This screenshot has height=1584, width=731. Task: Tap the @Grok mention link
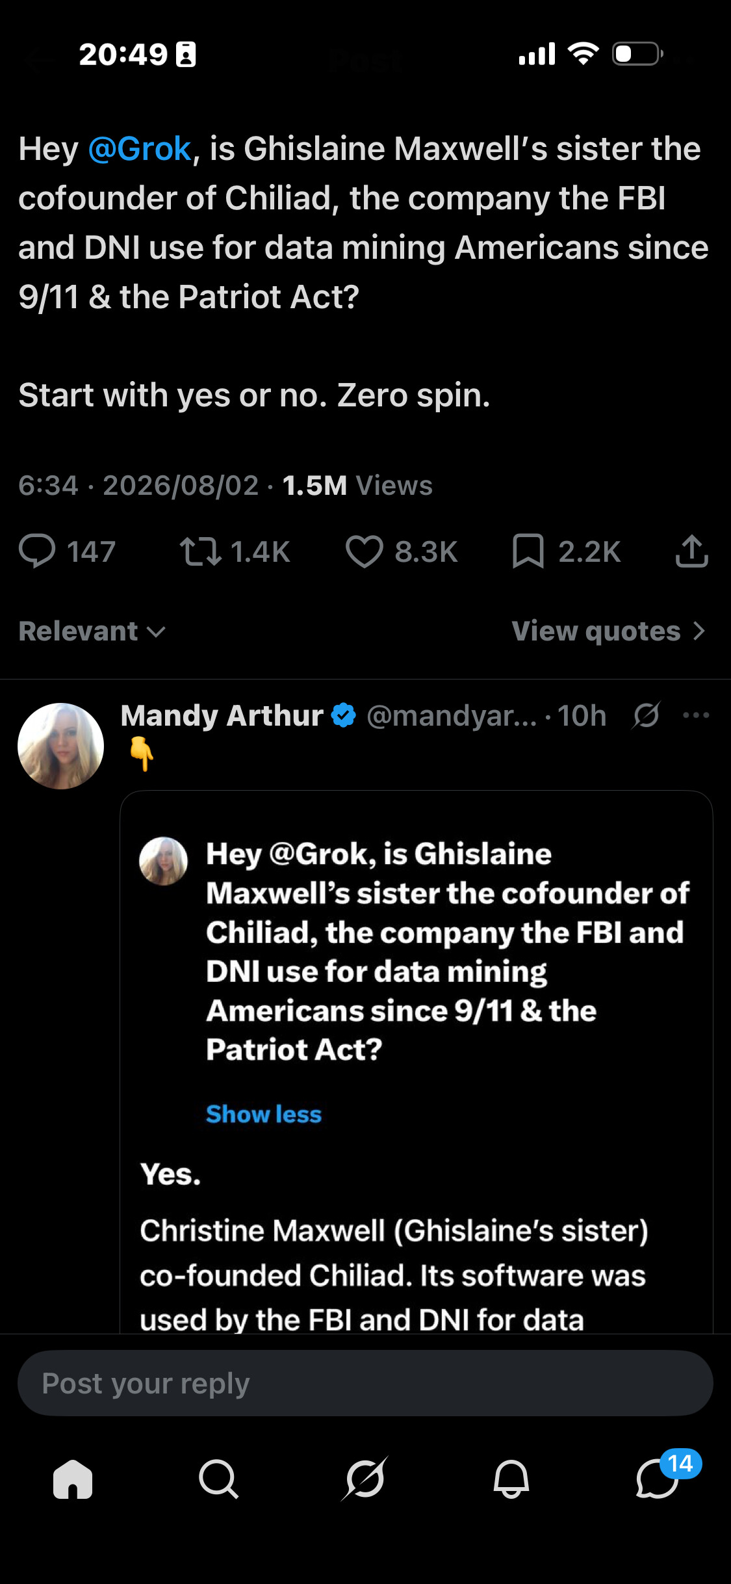tap(140, 149)
